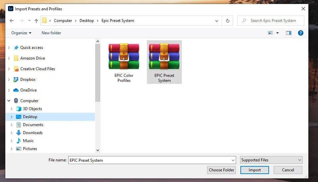This screenshot has width=318, height=182.
Task: Go back using the left arrow
Action: tap(12, 21)
